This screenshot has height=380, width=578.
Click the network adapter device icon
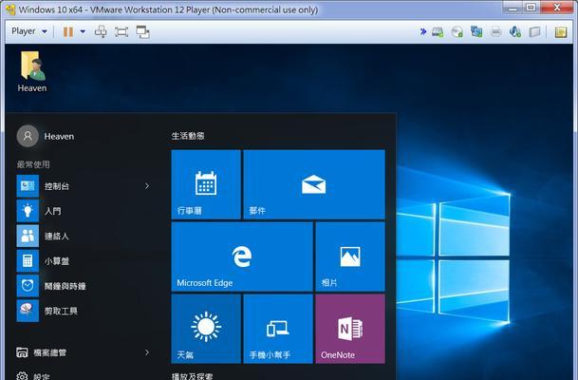[x=476, y=31]
